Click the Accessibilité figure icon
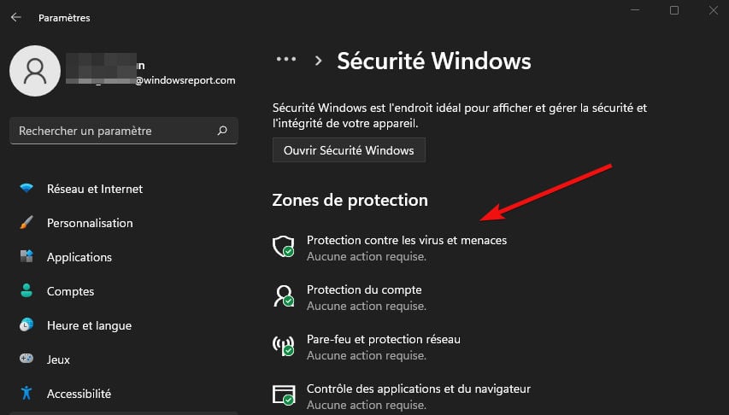The image size is (729, 415). pos(26,393)
